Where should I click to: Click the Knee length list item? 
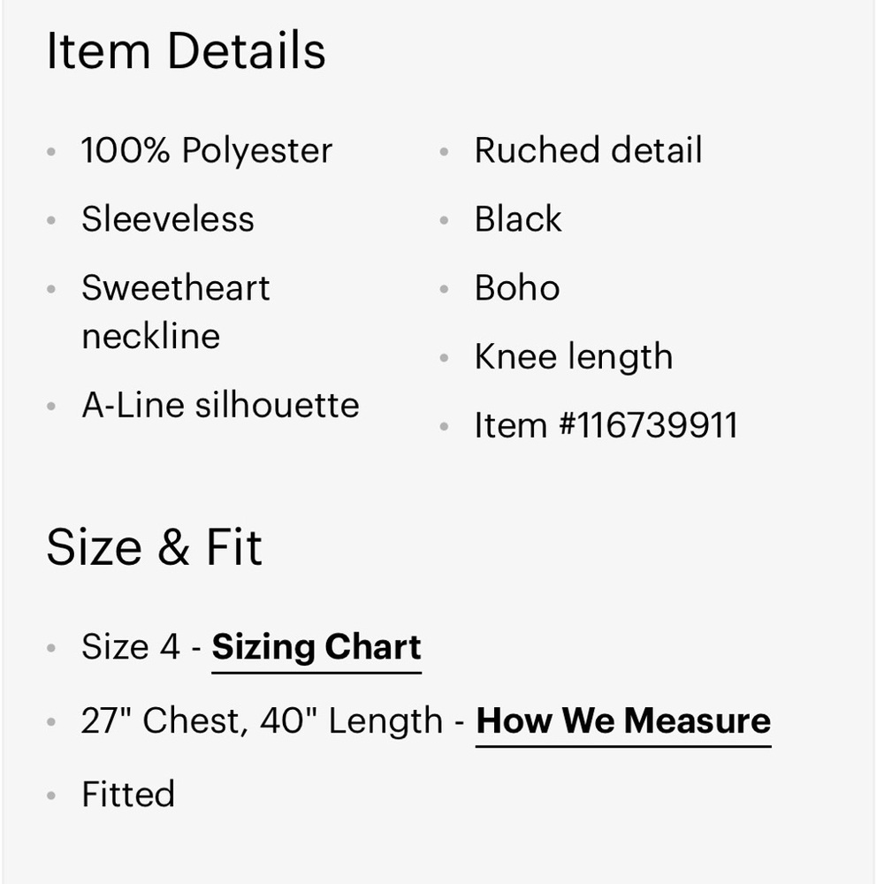coord(574,357)
